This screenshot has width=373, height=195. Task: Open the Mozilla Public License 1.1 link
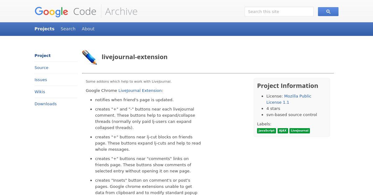coord(289,99)
